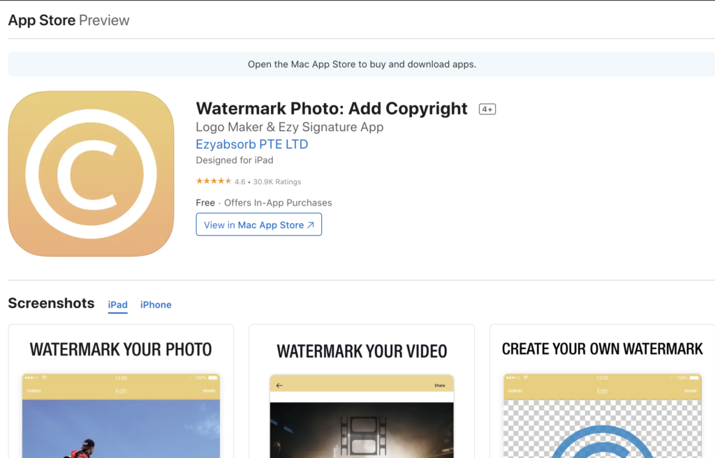The height and width of the screenshot is (458, 715).
Task: Click the 4+ age rating badge
Action: 487,109
